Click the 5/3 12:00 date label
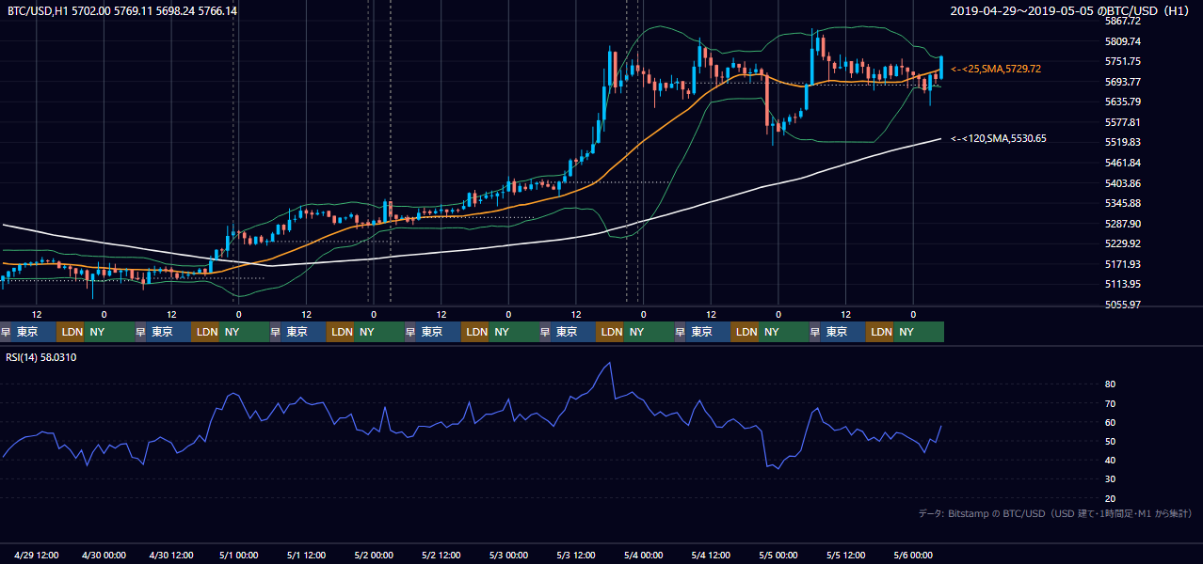Screen dimensions: 1203x564 577,555
